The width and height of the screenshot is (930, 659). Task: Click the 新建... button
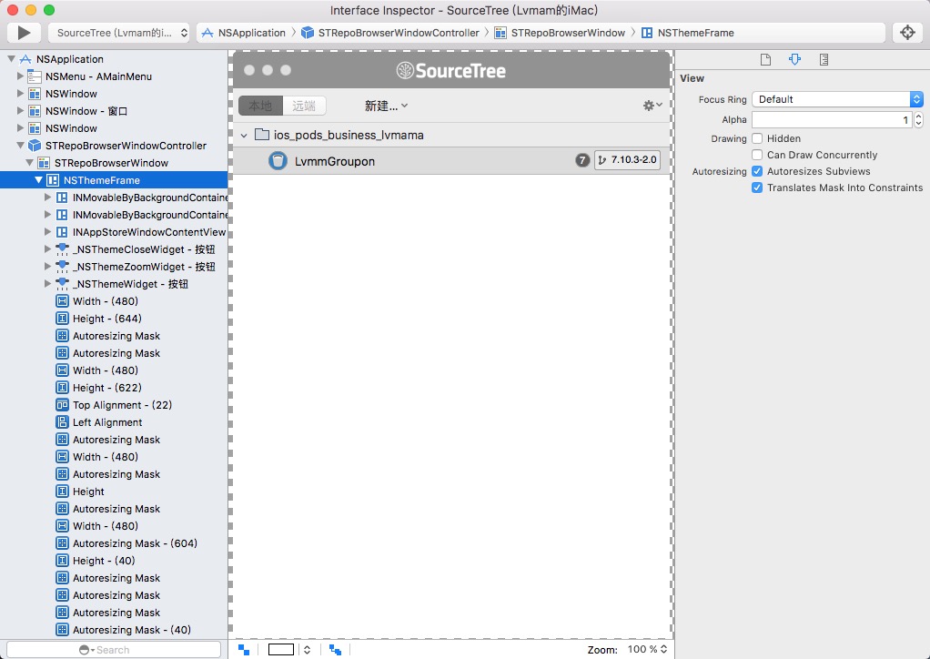[x=386, y=106]
